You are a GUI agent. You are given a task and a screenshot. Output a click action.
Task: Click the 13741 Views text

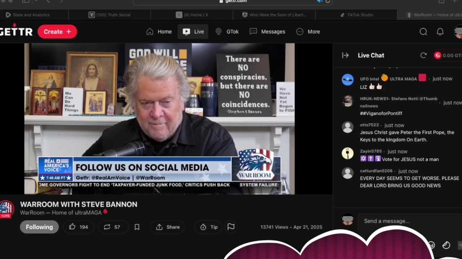click(274, 227)
